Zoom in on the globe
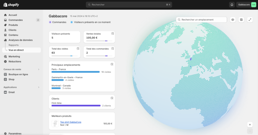258x135 pixels. pyautogui.click(x=250, y=125)
